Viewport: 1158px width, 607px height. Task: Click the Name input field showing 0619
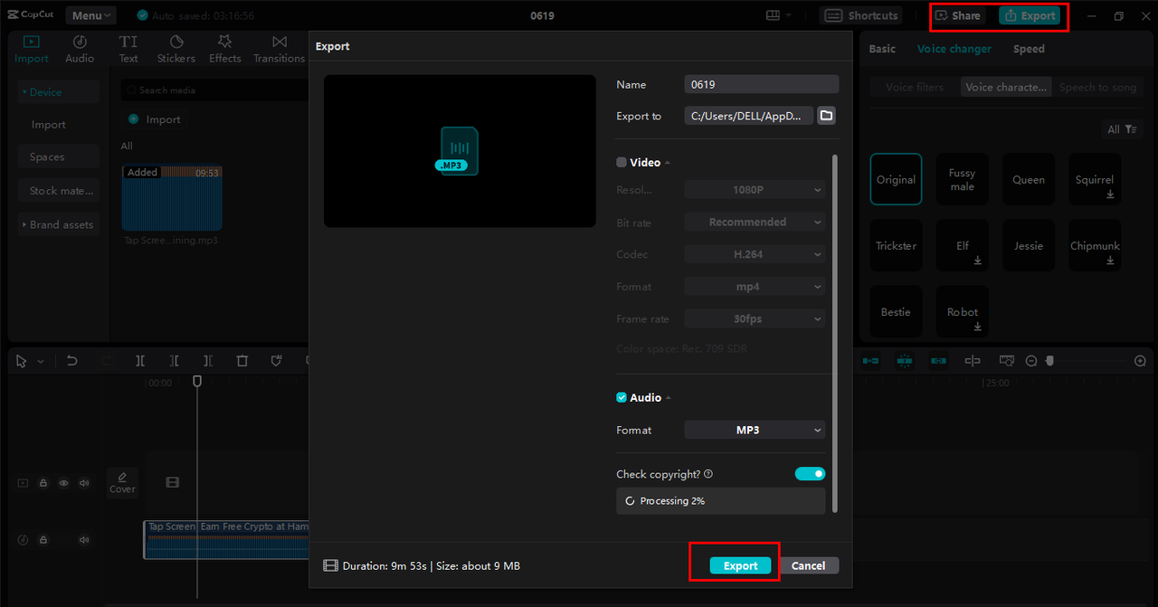click(x=762, y=84)
